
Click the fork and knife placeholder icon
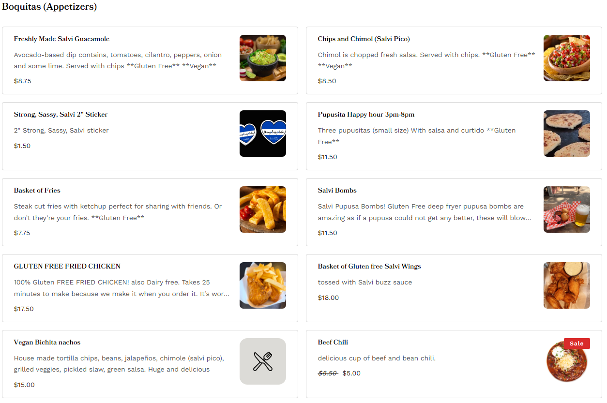point(262,361)
